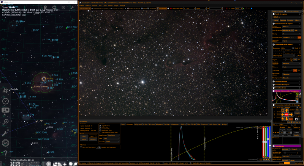Open Stellarium search magnifier icon

coord(5,122)
